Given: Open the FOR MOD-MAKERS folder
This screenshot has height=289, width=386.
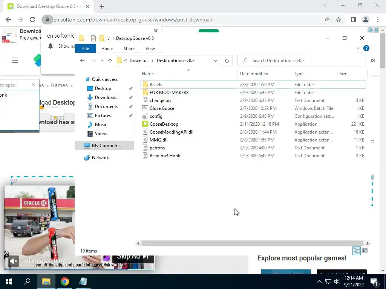Looking at the screenshot, I should 169,93.
